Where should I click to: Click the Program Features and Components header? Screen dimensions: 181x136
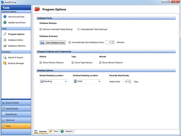[x=106, y=52]
